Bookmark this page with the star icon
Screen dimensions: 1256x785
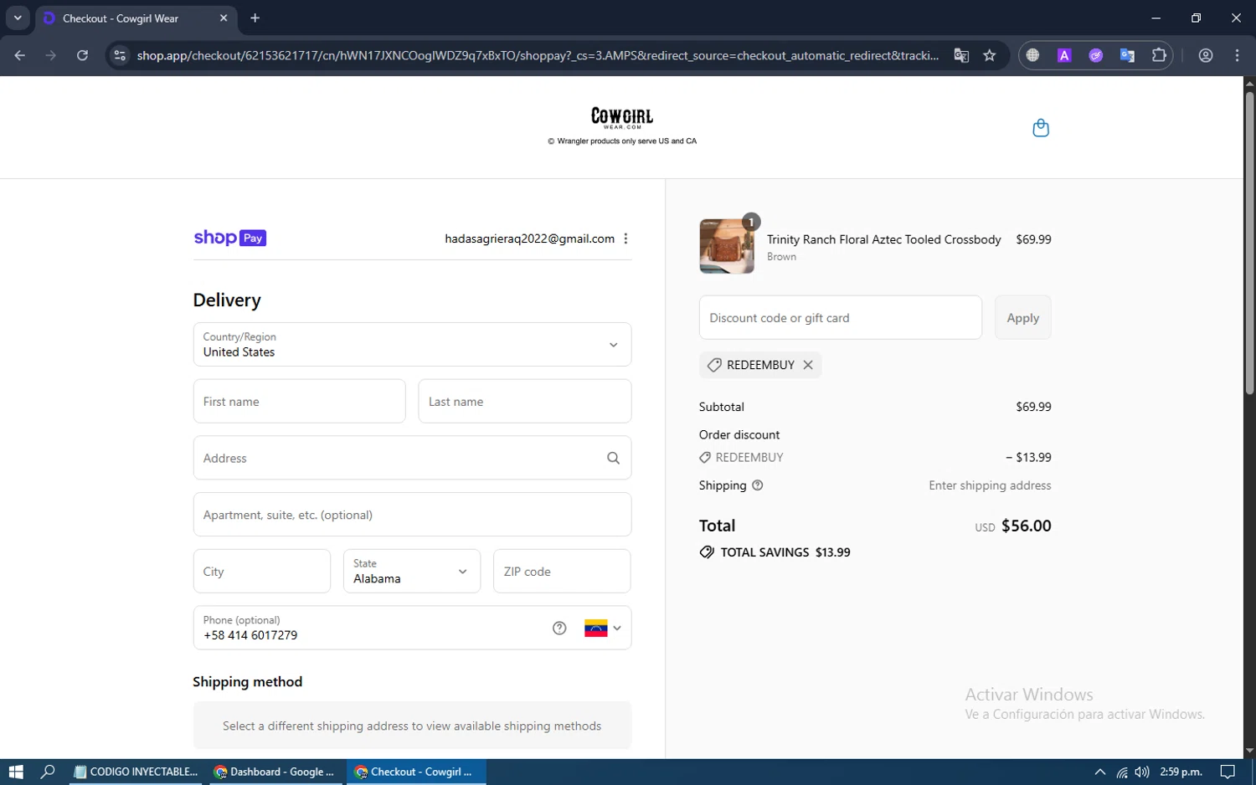(990, 55)
